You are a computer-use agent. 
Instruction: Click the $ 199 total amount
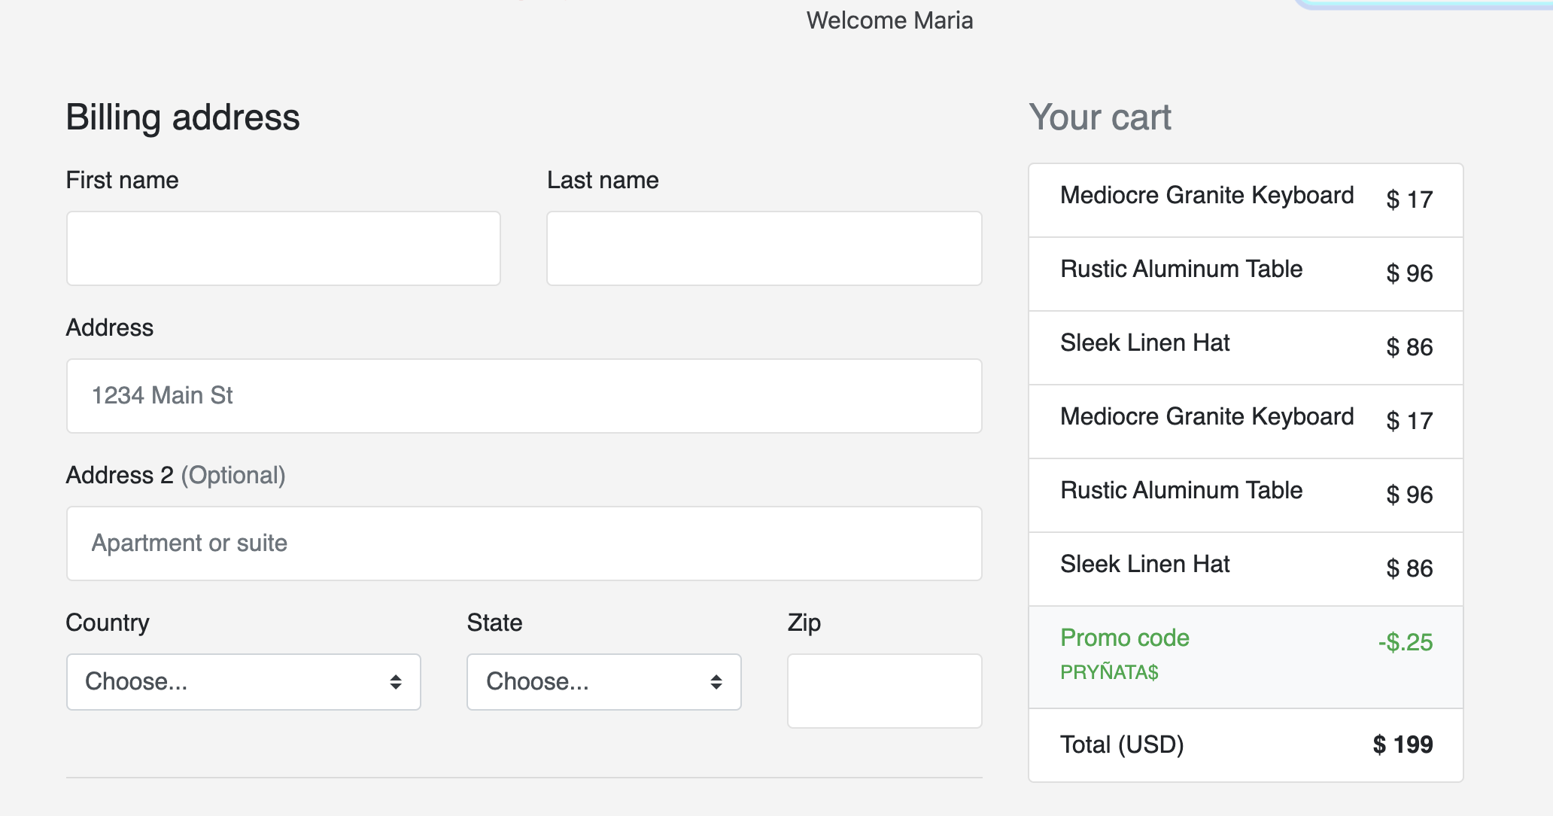coord(1403,744)
